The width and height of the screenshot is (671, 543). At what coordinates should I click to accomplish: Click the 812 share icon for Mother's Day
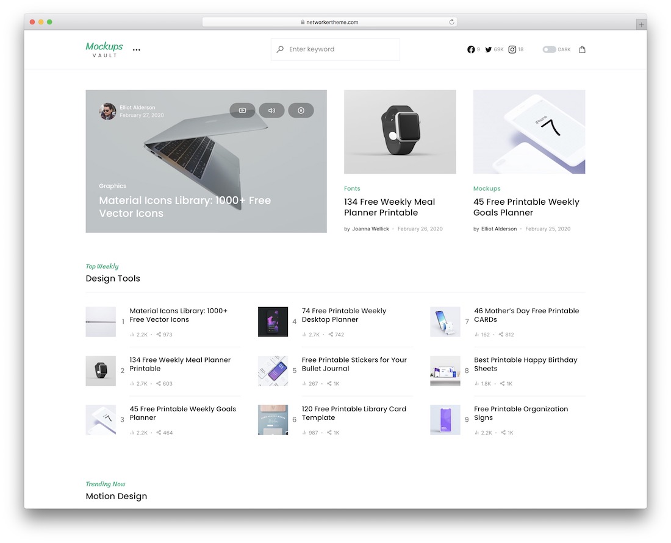[501, 335]
